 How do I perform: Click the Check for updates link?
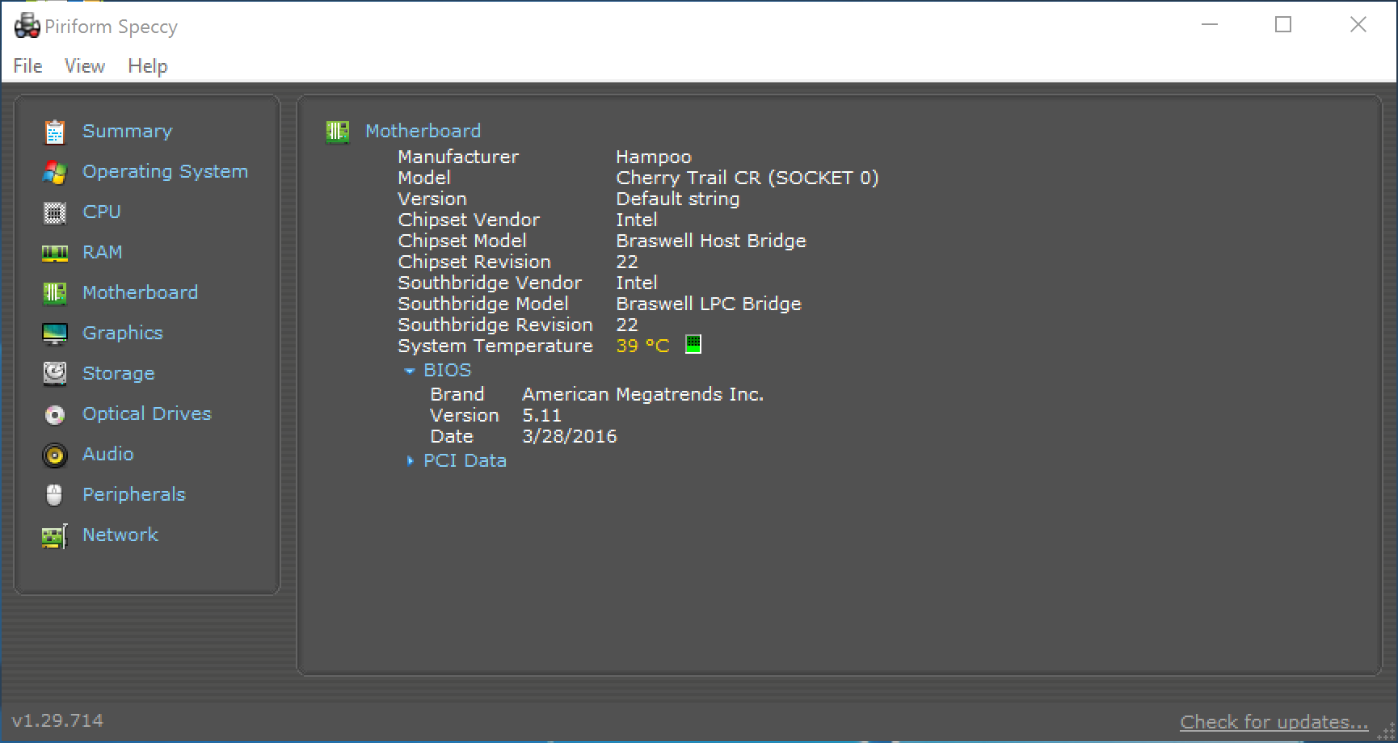pos(1274,722)
